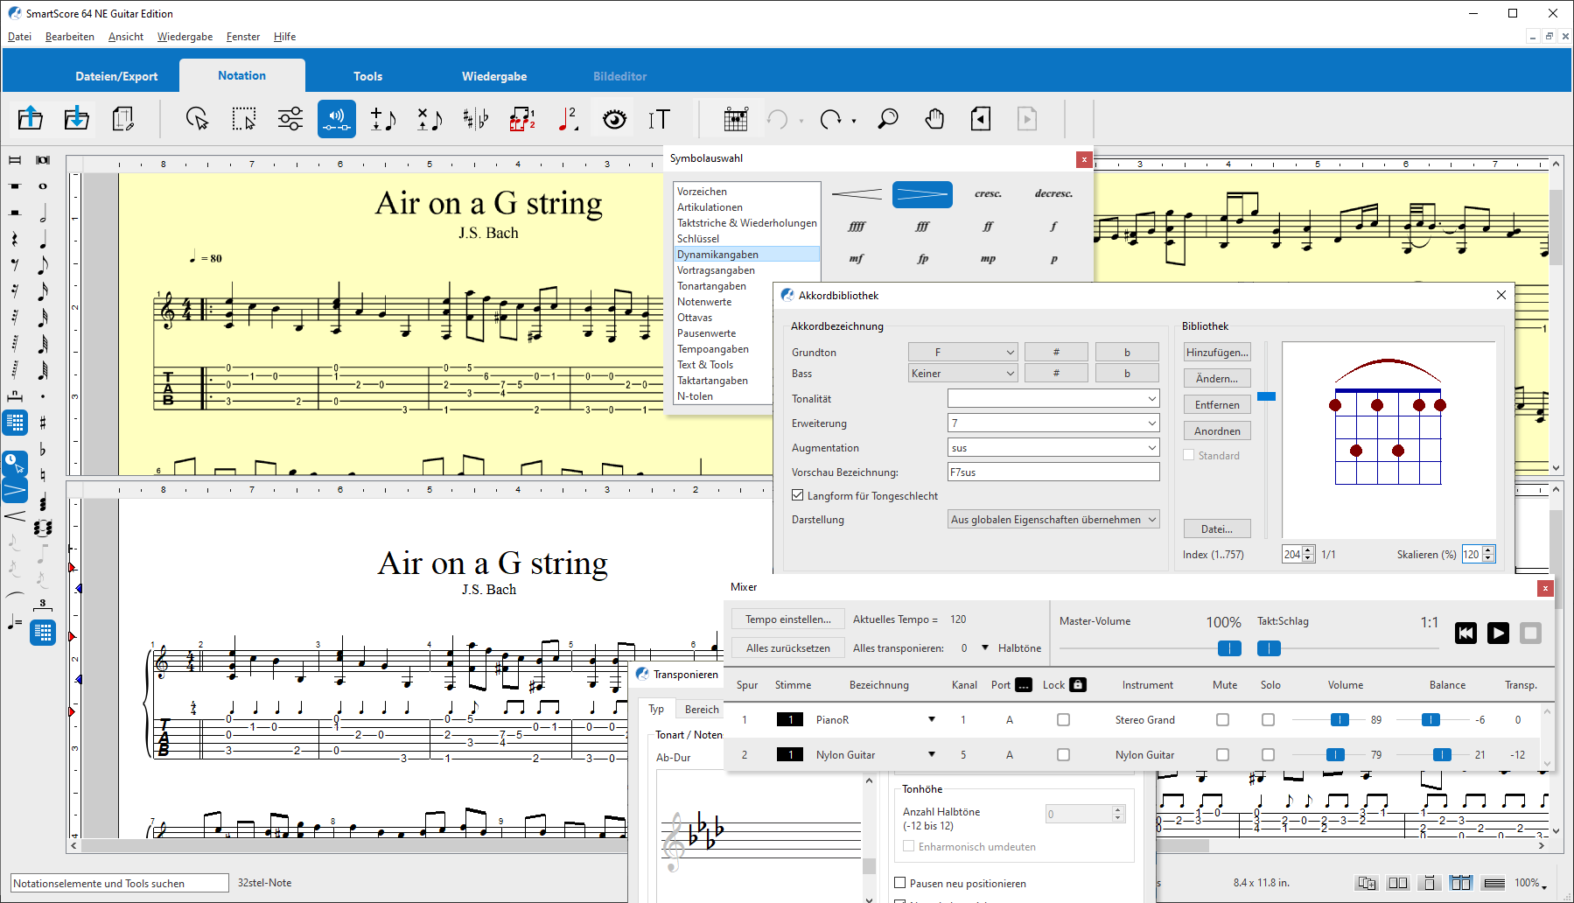
Task: Open the Wiedergabe menu in menu bar
Action: pos(185,37)
